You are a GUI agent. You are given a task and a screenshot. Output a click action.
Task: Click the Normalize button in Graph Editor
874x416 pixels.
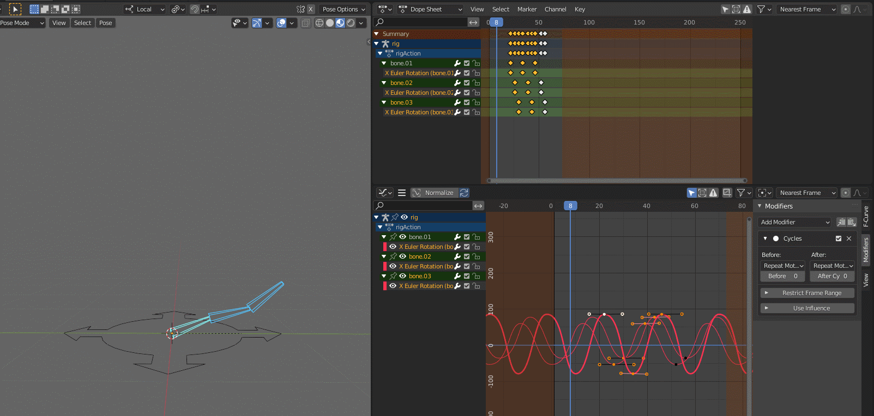(x=433, y=193)
